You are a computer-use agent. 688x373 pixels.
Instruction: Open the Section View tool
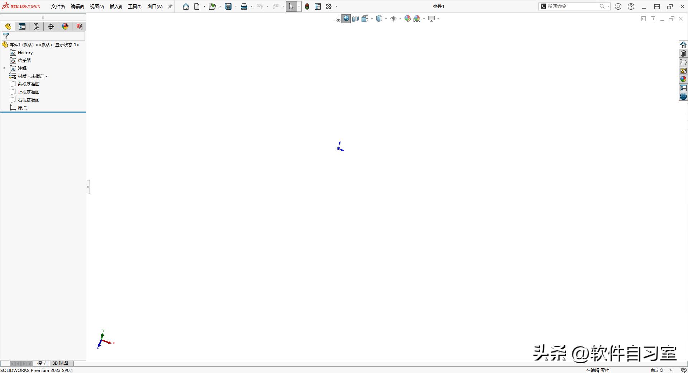[x=355, y=19]
